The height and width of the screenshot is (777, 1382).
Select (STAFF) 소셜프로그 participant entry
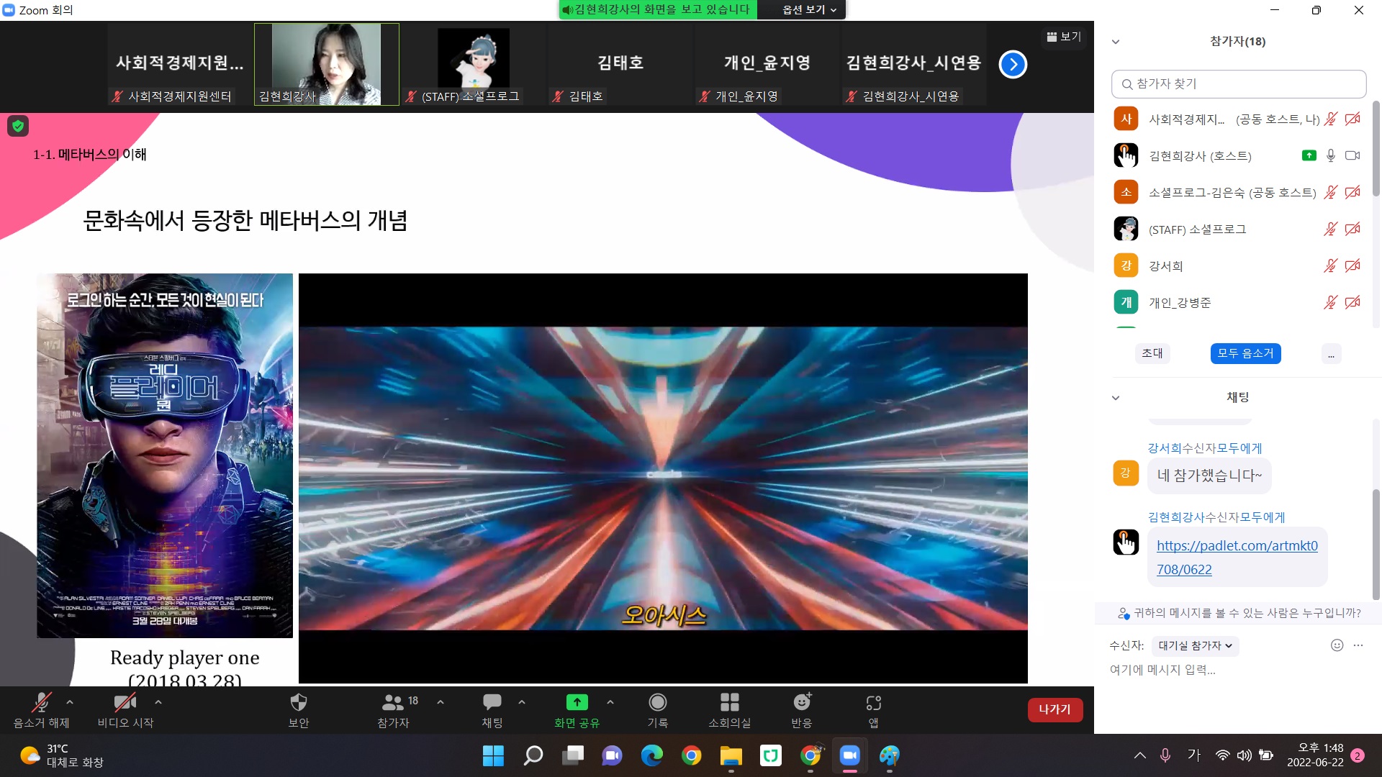(1238, 230)
